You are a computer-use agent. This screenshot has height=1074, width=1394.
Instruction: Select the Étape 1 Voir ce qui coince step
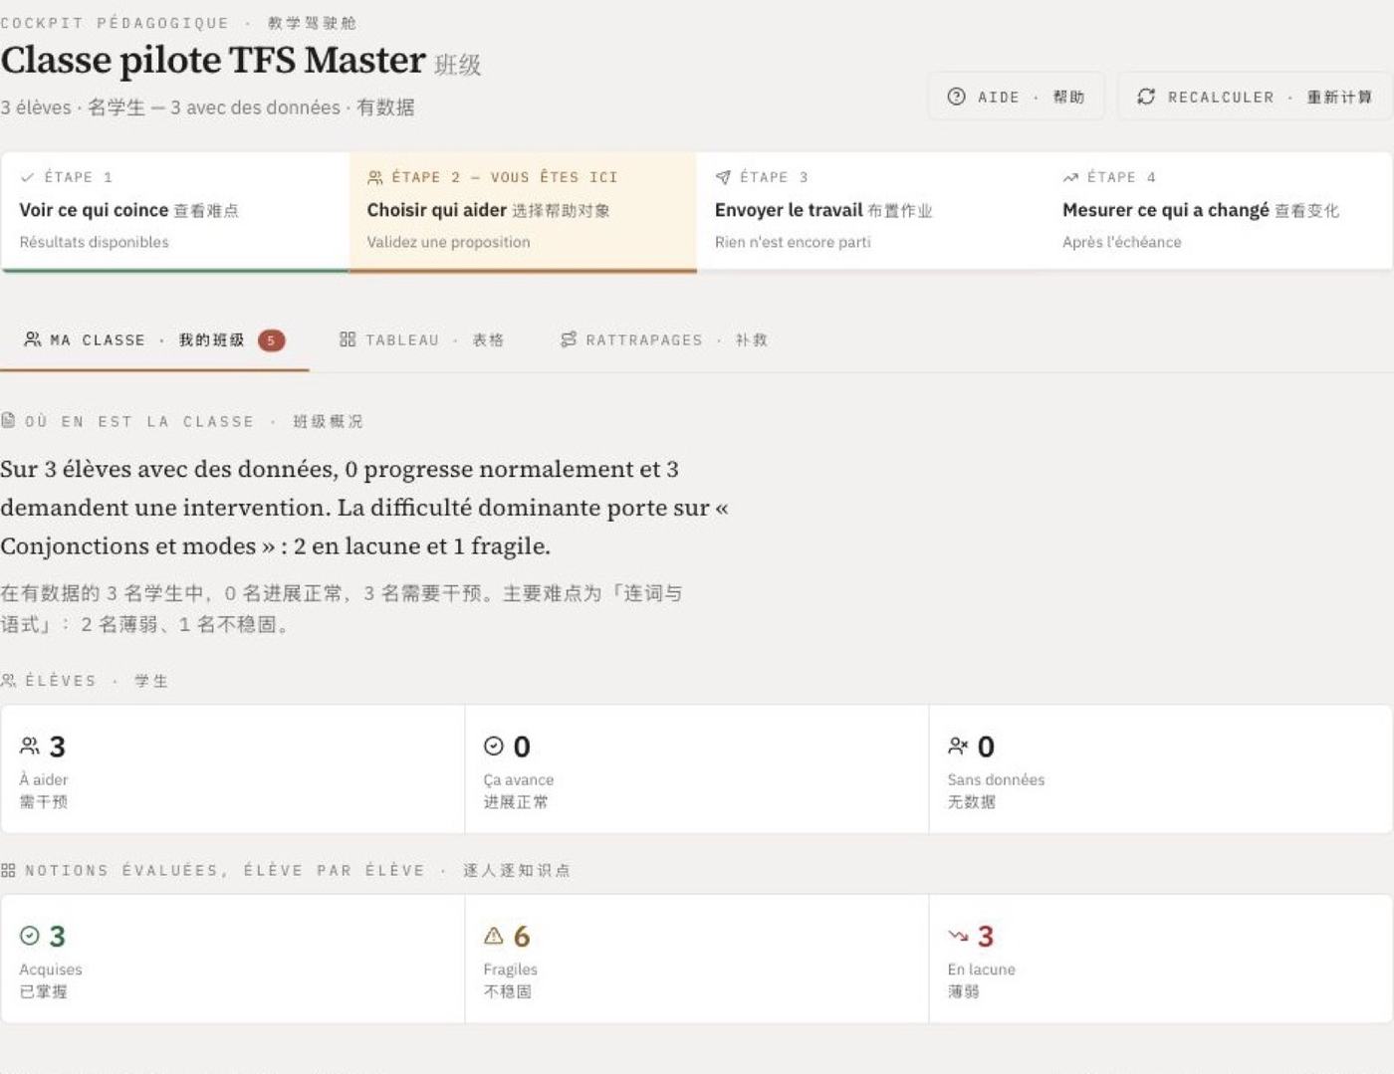pyautogui.click(x=175, y=211)
